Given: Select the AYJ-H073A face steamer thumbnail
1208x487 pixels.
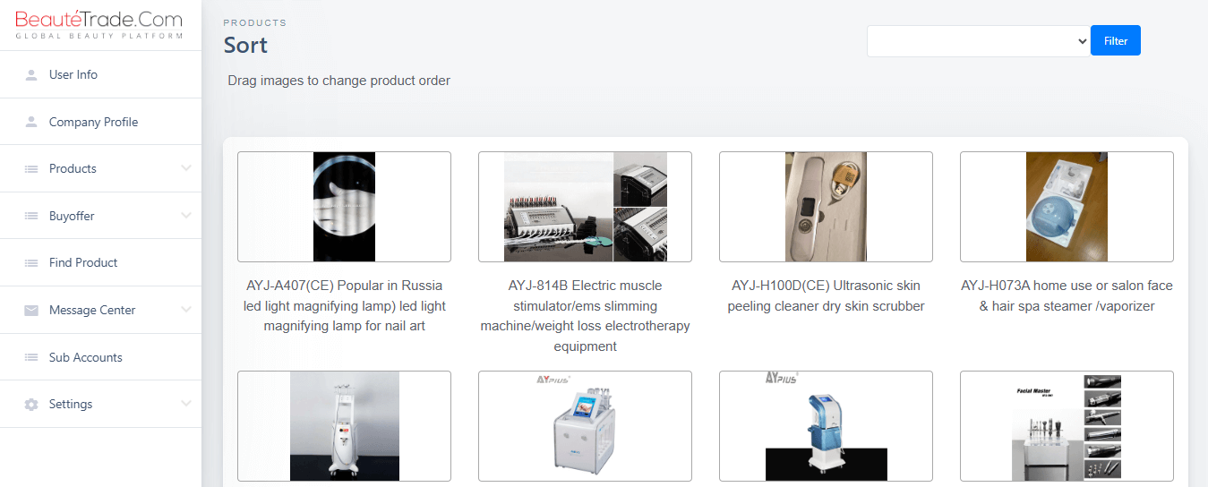Looking at the screenshot, I should (1067, 207).
